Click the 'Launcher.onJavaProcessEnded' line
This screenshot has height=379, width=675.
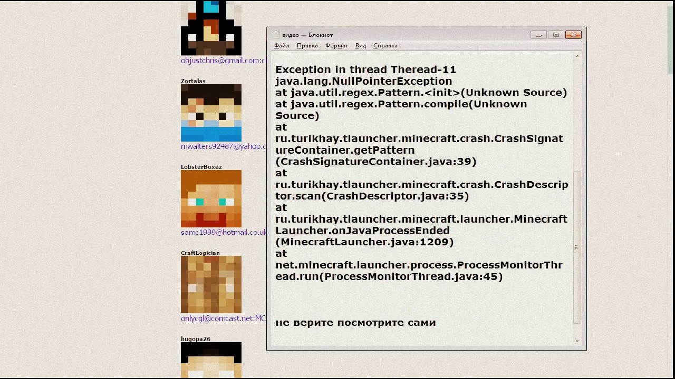click(362, 231)
